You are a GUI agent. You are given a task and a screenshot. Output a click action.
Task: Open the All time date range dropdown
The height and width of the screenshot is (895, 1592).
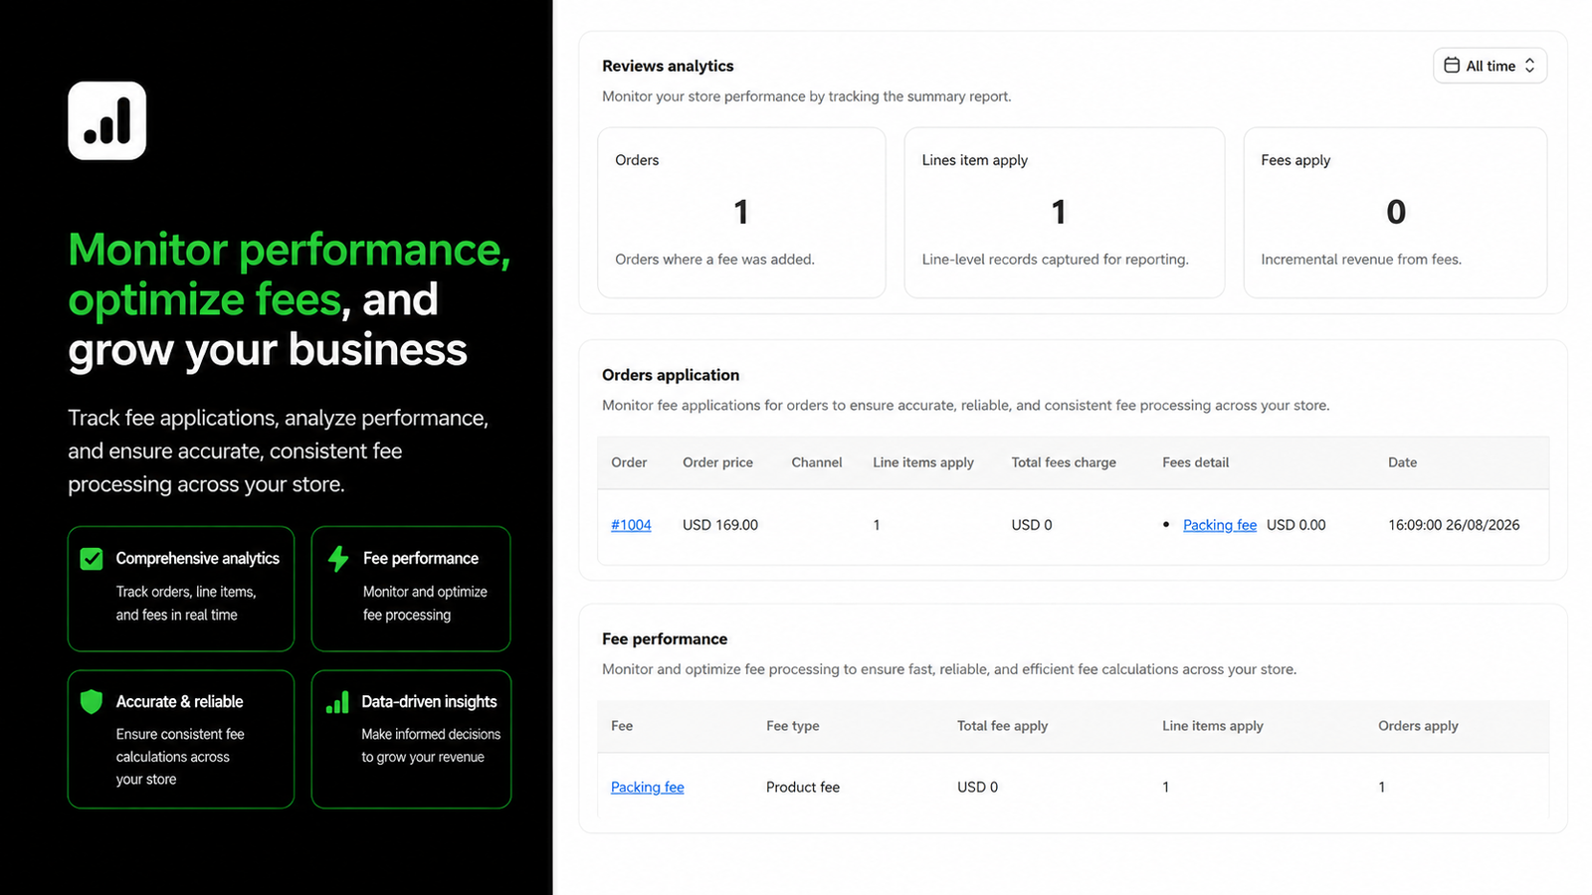[x=1490, y=66]
